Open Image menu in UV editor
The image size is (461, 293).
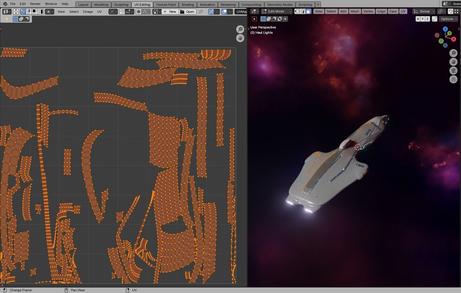coord(88,12)
